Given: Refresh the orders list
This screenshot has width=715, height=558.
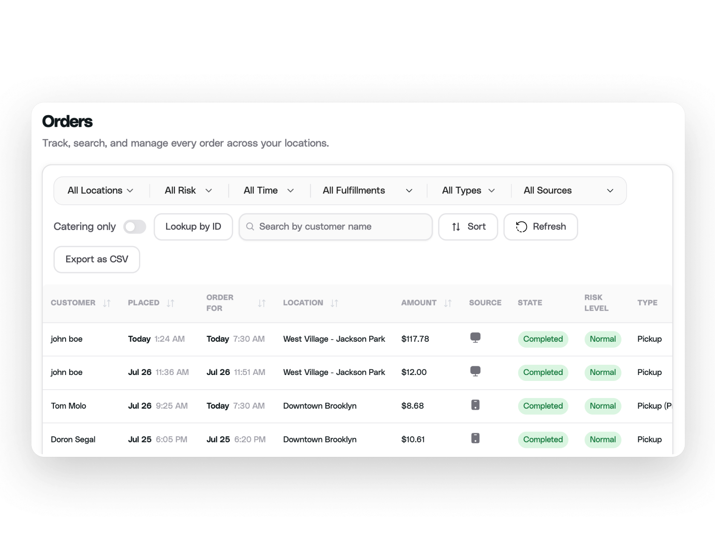Looking at the screenshot, I should click(541, 227).
